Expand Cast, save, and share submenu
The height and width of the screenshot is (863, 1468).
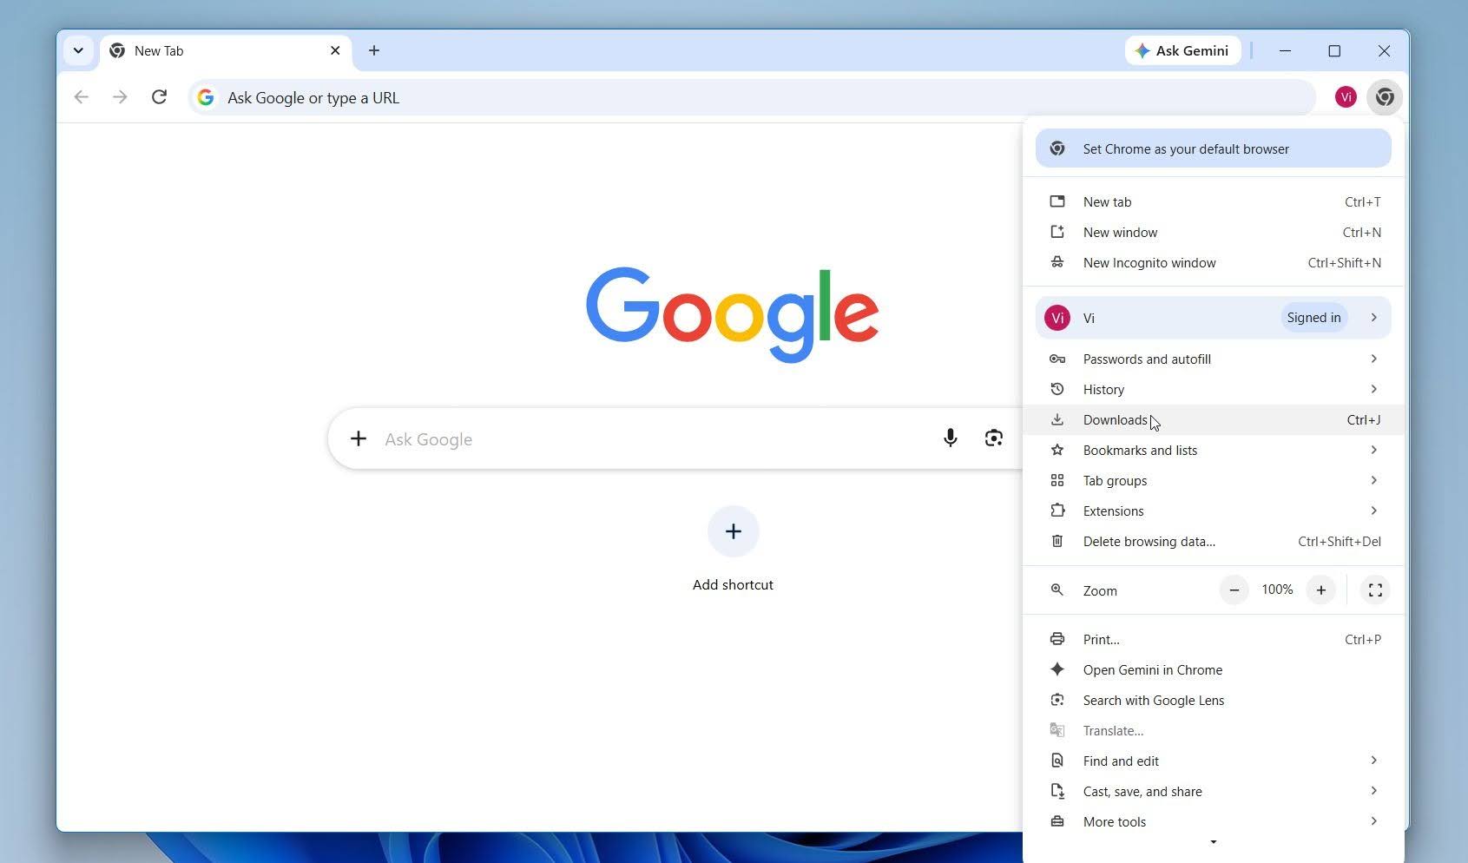pos(1213,791)
